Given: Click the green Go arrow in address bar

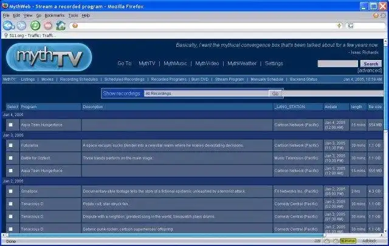Looking at the screenshot, I should (x=339, y=26).
